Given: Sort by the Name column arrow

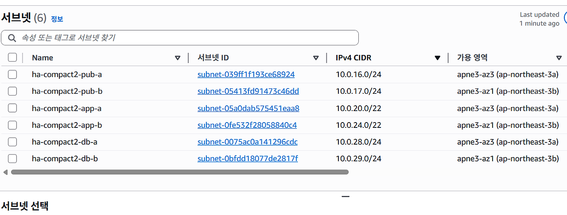Looking at the screenshot, I should point(178,58).
